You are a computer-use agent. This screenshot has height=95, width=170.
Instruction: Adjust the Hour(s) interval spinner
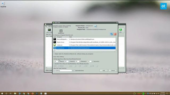tap(69, 61)
